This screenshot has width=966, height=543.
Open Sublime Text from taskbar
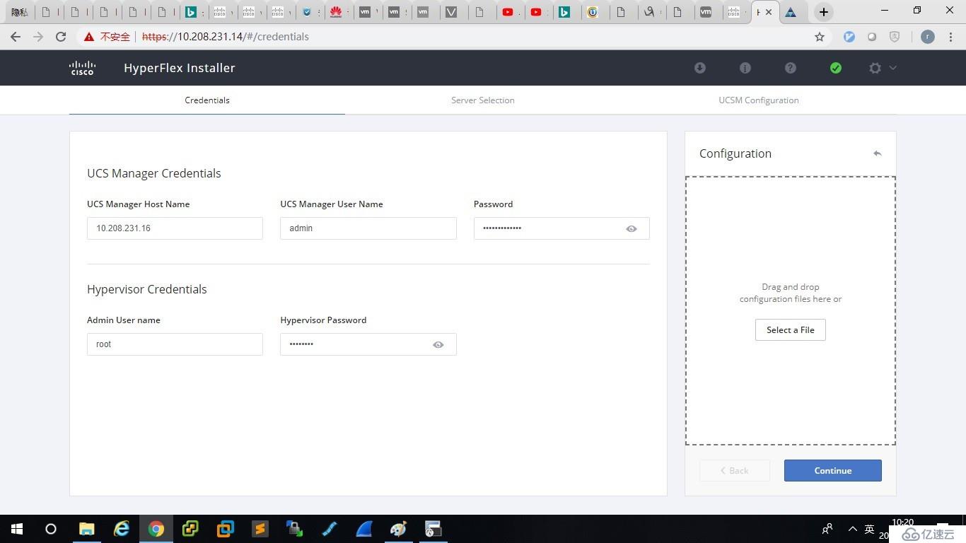pos(260,529)
